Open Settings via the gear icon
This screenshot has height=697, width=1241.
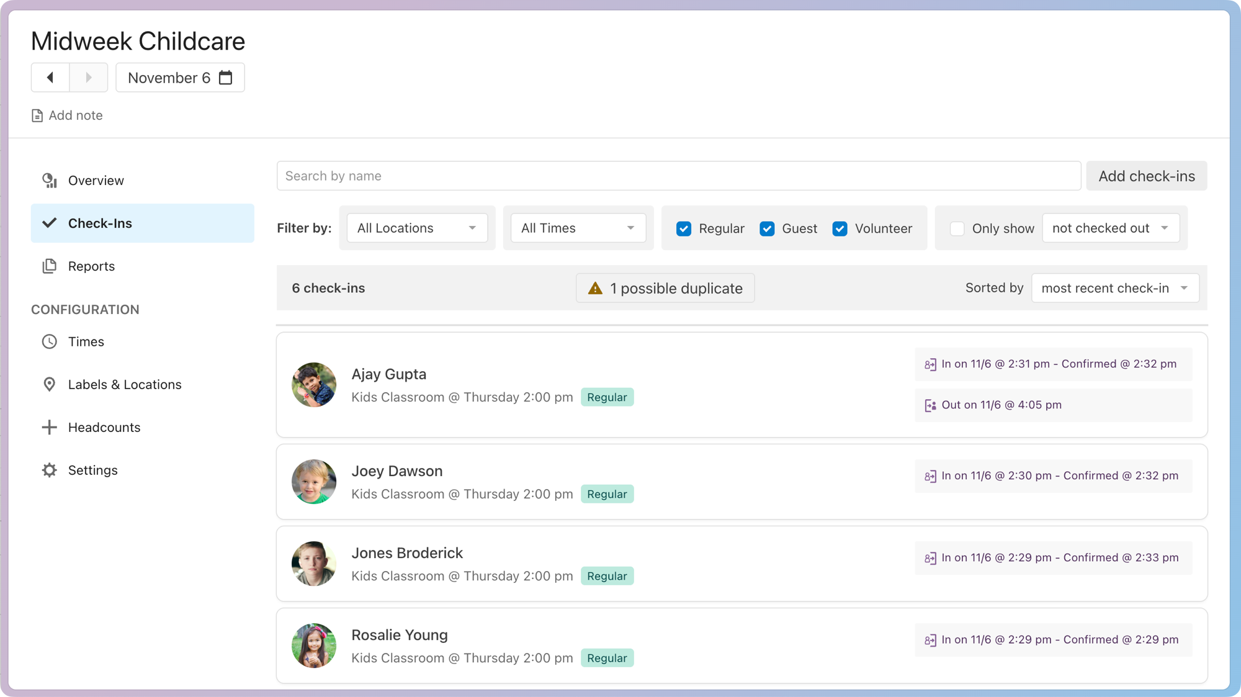[x=49, y=470]
